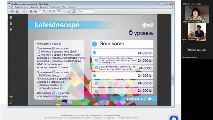The height and width of the screenshot is (120, 213).
Task: Select Наталья Вольская participant tile
Action: click(197, 50)
